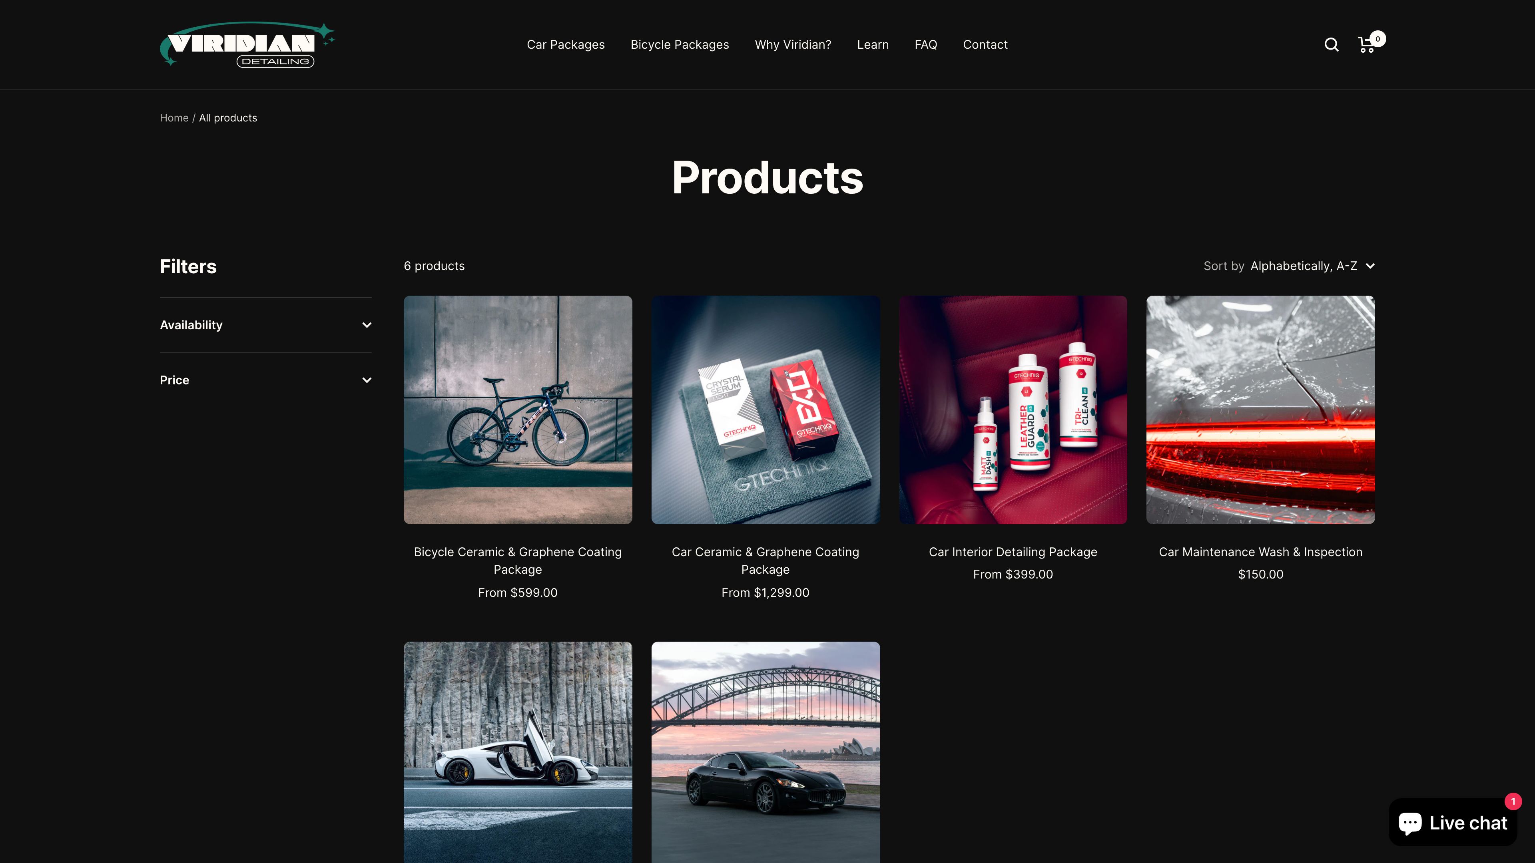The width and height of the screenshot is (1535, 863).
Task: Open the Gtechniq Crystal Serum product image
Action: pyautogui.click(x=765, y=410)
